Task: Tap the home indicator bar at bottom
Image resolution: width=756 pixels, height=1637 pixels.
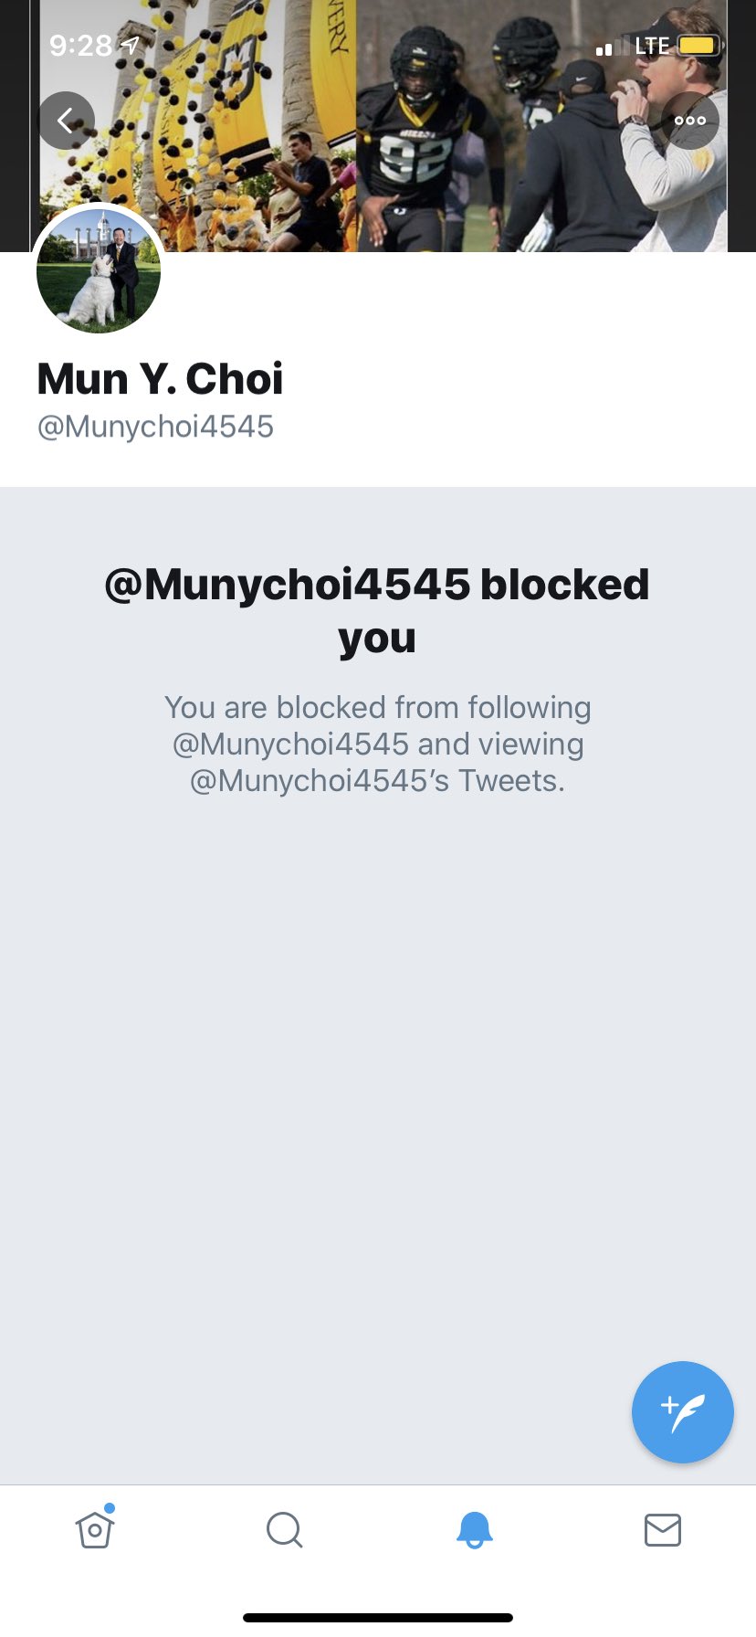Action: [378, 1618]
